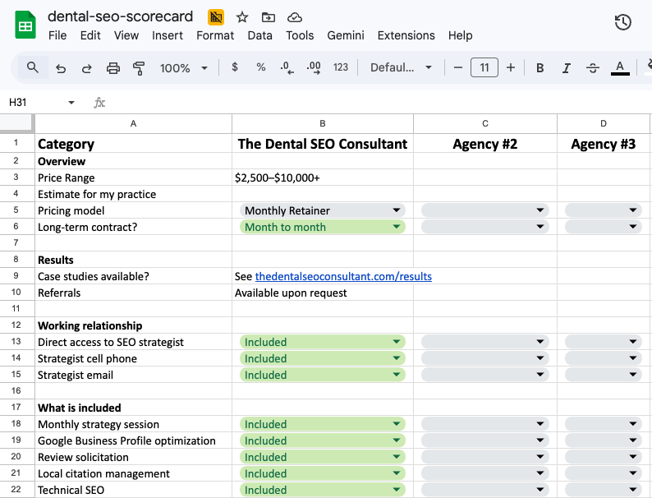Screen dimensions: 652x498
Task: Open the Tools menu
Action: point(300,35)
